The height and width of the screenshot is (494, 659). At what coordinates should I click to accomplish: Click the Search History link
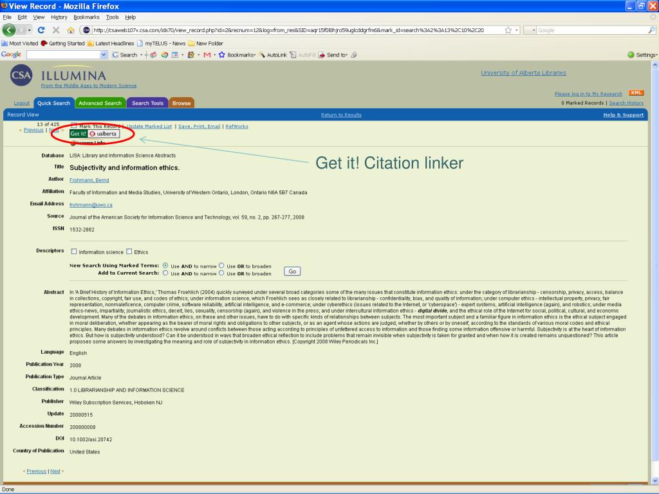626,103
